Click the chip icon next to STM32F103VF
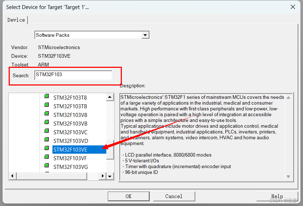The width and height of the screenshot is (303, 206). pos(47,157)
